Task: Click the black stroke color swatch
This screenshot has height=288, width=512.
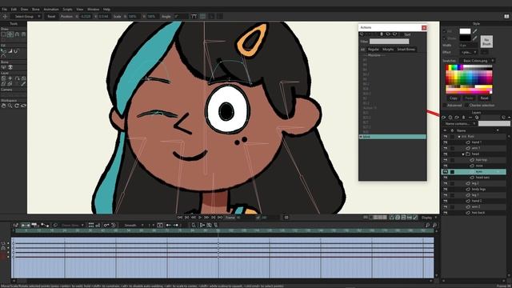Action: pos(465,38)
